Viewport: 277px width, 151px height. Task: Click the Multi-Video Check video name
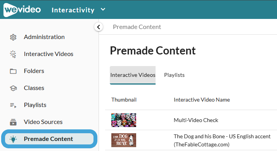tap(196, 120)
